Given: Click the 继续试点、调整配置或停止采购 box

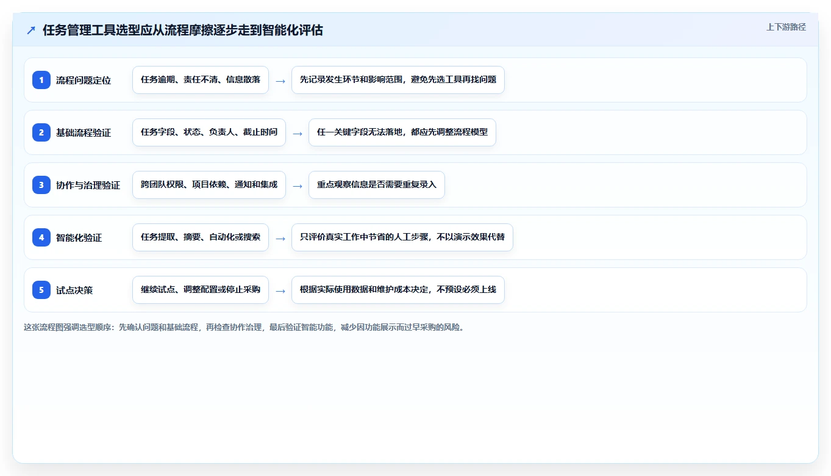Looking at the screenshot, I should pos(201,290).
